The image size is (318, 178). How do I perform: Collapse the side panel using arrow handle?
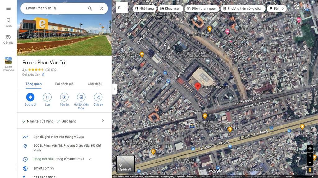(114, 89)
